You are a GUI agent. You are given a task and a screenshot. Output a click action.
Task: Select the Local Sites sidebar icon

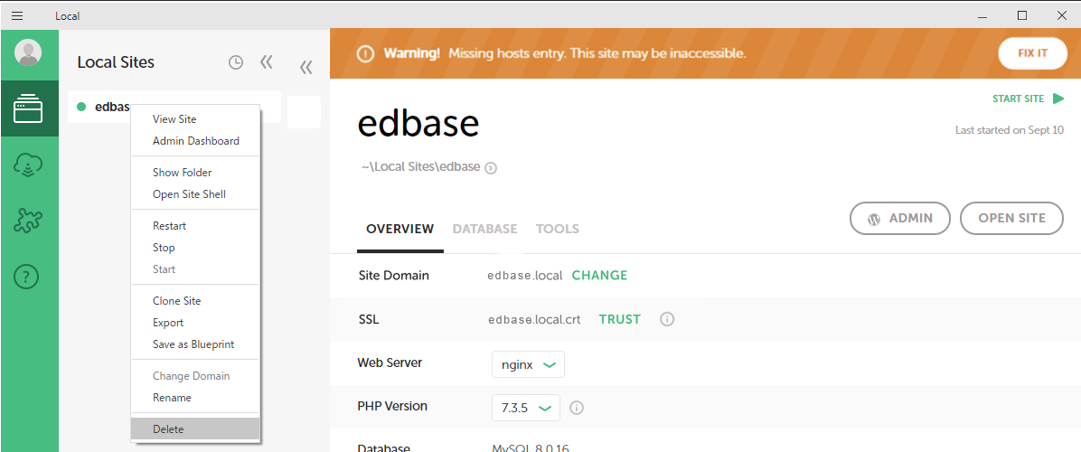[x=29, y=108]
